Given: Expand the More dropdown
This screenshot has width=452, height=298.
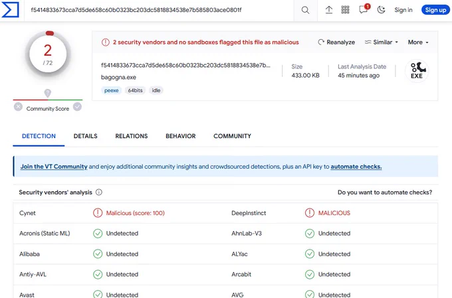Looking at the screenshot, I should (x=418, y=42).
